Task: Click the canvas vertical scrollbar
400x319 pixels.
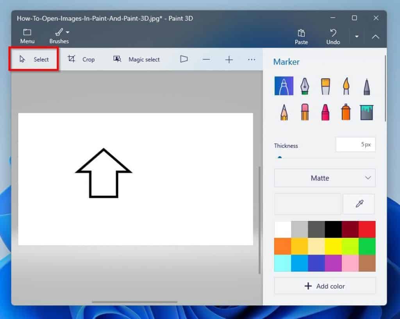Action: (x=259, y=220)
